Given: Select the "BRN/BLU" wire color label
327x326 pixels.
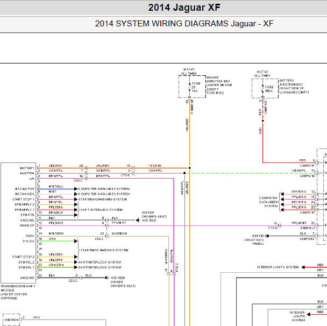Looking at the screenshot, I should tap(56, 212).
